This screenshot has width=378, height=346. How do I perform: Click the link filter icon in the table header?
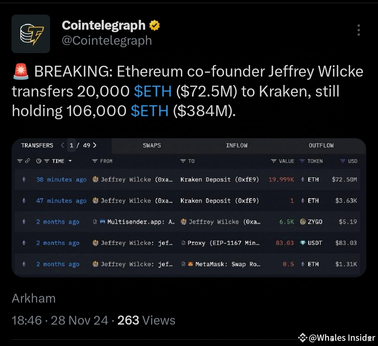coord(27,161)
